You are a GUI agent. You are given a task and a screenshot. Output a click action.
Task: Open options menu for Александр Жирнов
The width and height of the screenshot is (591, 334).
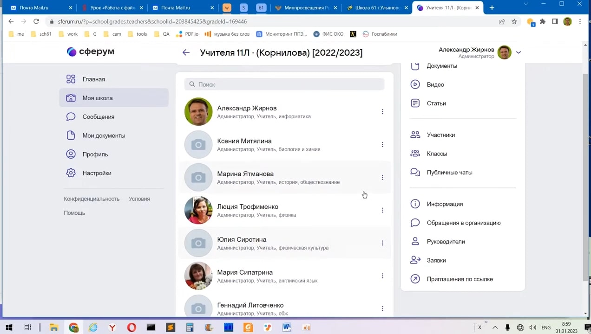coord(382,112)
